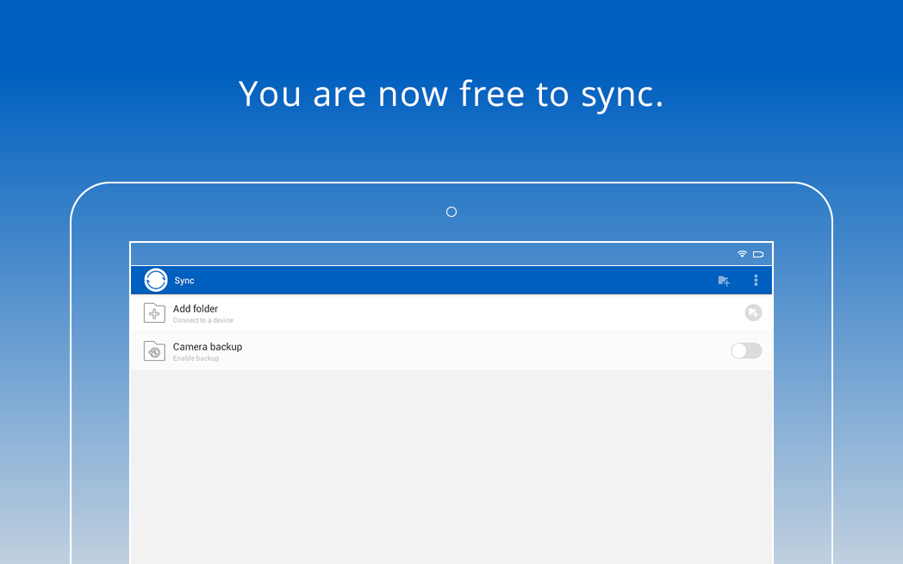Viewport: 903px width, 564px height.
Task: Click the Camera backup list row
Action: coord(388,350)
